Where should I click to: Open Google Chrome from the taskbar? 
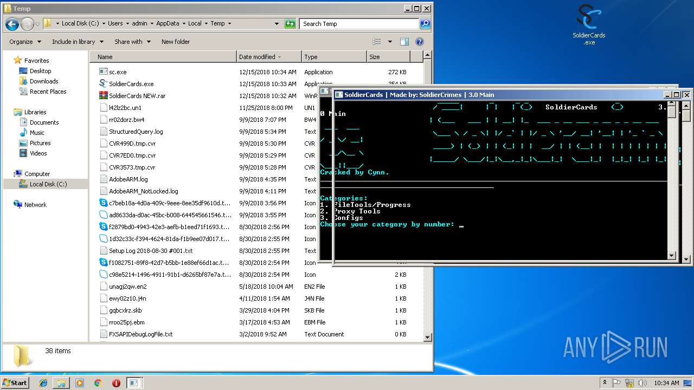pyautogui.click(x=98, y=383)
